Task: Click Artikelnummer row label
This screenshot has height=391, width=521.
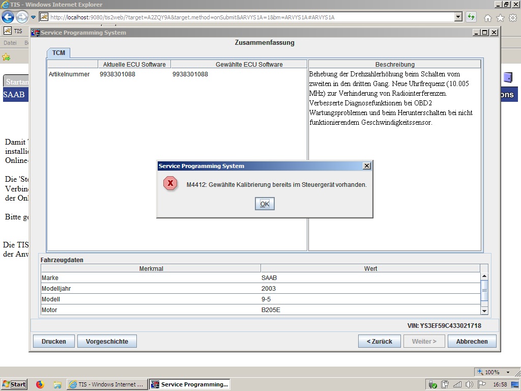Action: tap(69, 74)
